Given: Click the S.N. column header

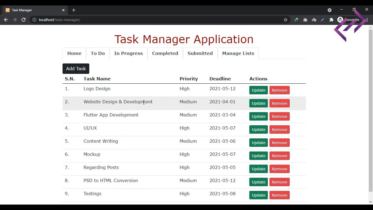Looking at the screenshot, I should point(70,79).
